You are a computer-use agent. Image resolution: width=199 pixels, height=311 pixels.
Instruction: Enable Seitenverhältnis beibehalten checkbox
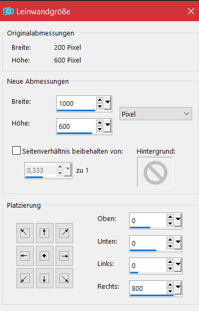point(16,150)
